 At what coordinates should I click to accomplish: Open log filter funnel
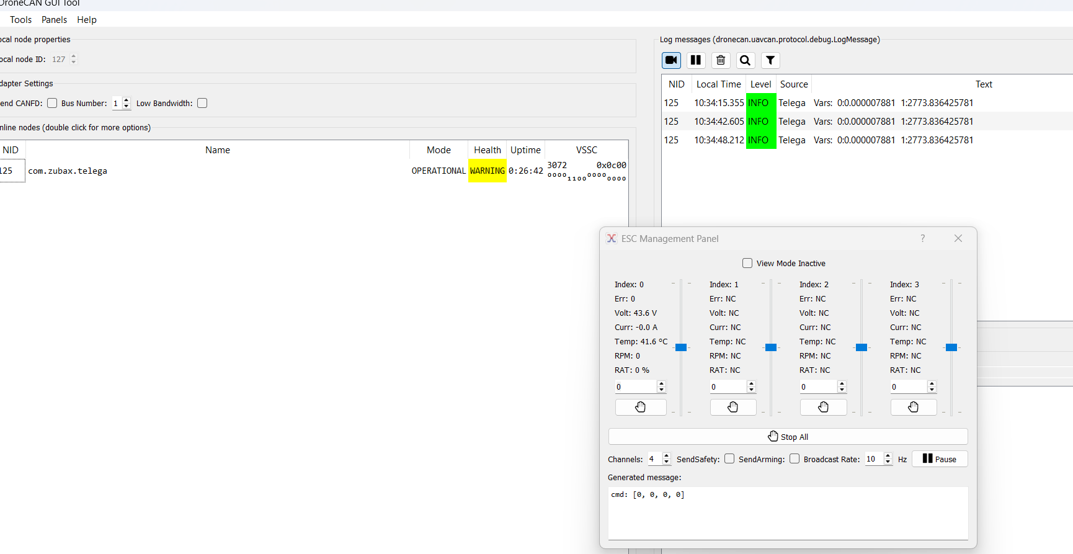click(770, 60)
